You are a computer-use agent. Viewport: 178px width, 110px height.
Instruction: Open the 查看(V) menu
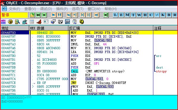[30, 9]
